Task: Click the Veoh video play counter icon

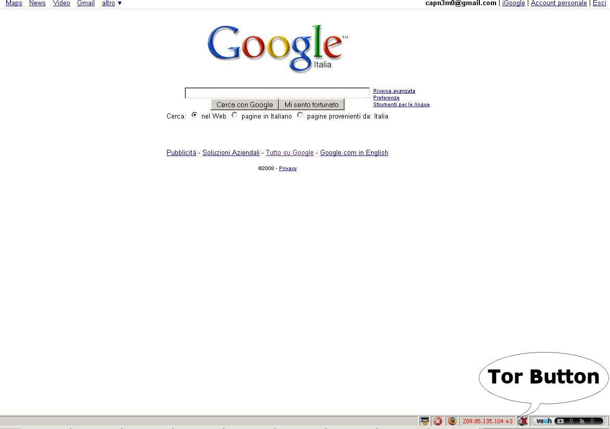Action: click(x=560, y=421)
